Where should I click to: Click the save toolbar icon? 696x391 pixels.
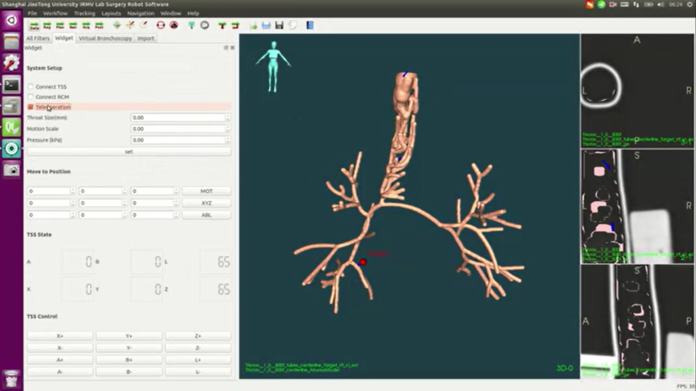point(279,25)
